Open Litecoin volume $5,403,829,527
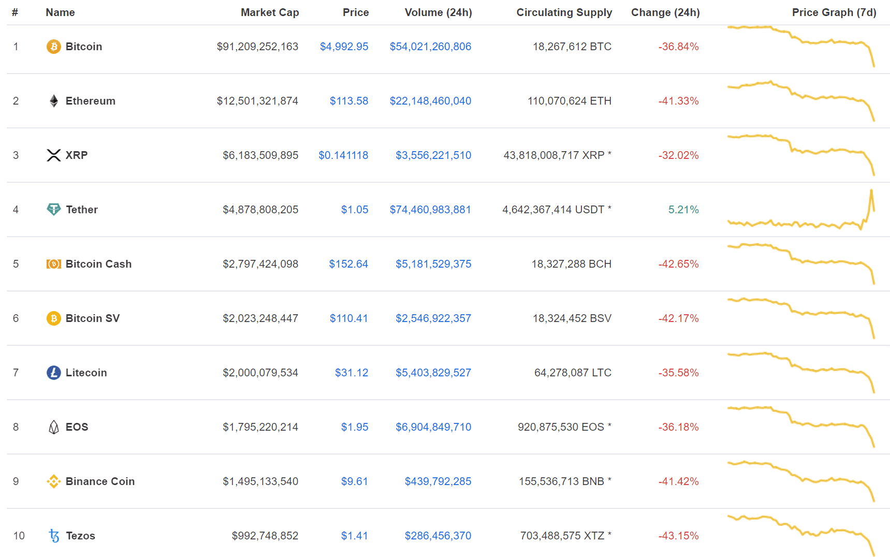The height and width of the screenshot is (557, 890). point(434,373)
